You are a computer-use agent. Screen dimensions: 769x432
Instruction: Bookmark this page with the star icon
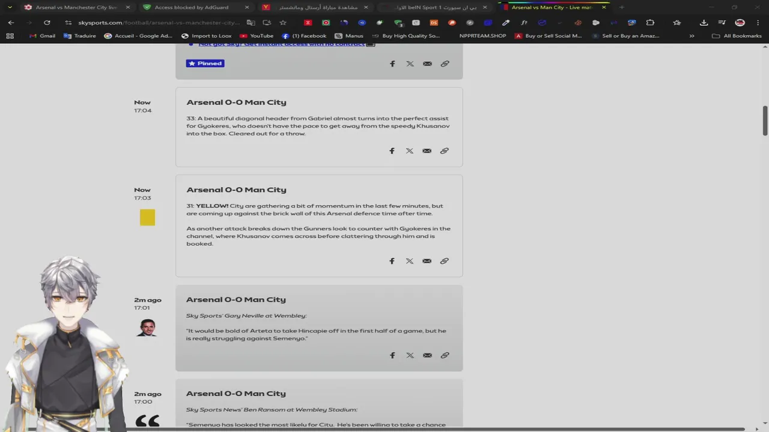[x=283, y=22]
